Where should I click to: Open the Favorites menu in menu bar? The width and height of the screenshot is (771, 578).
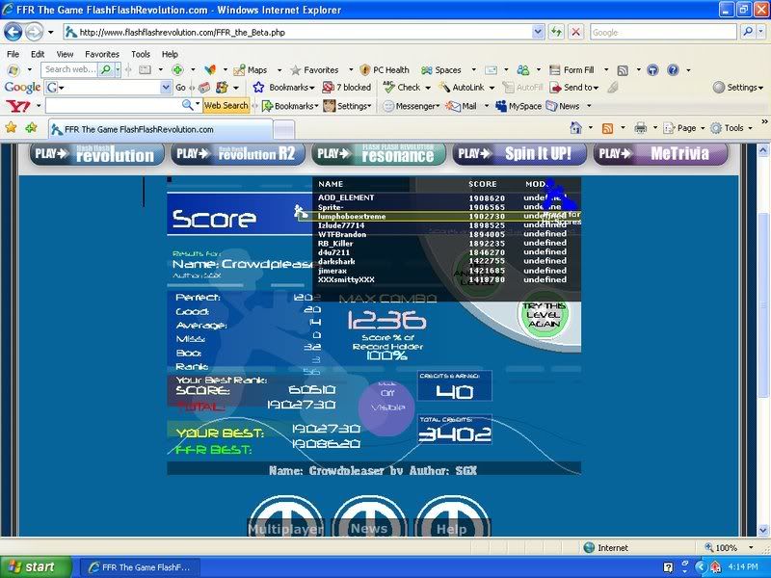(x=102, y=54)
